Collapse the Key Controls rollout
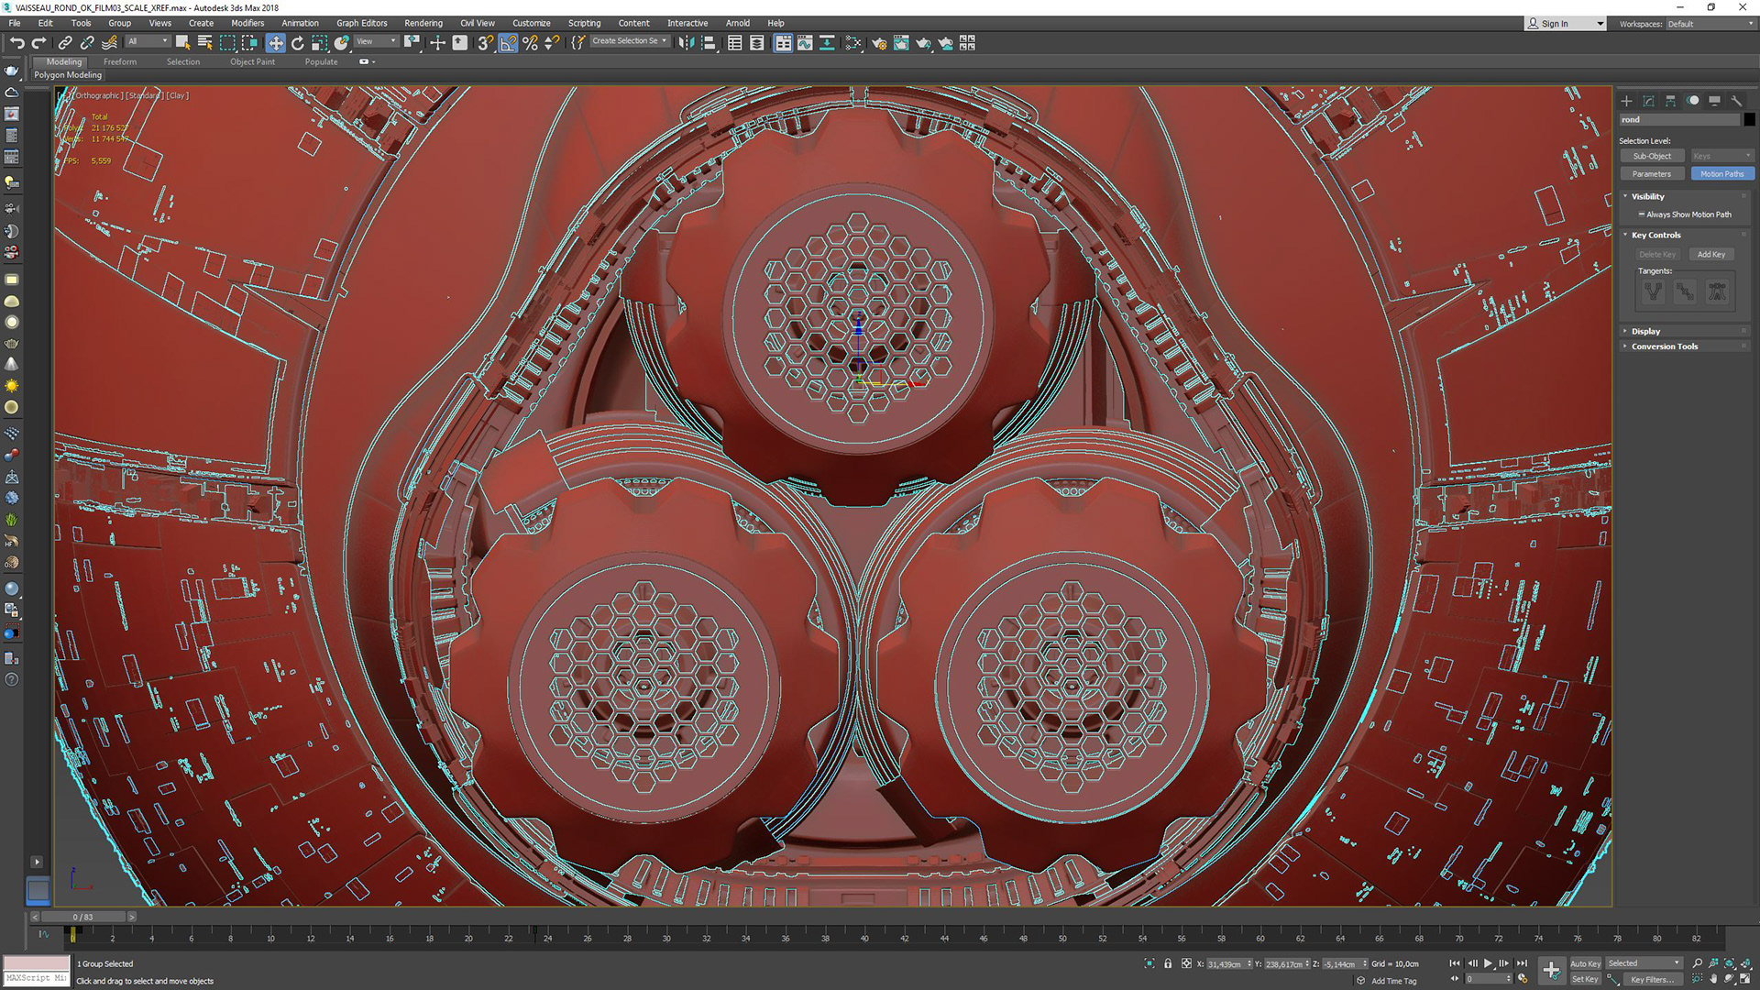The image size is (1760, 990). click(x=1655, y=236)
